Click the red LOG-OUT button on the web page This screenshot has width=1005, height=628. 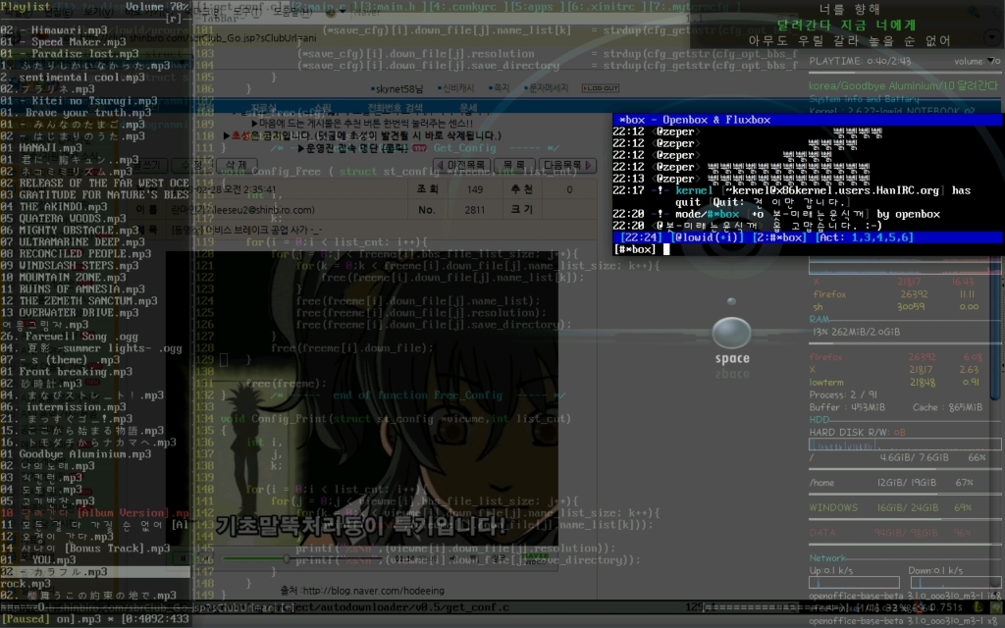(600, 87)
